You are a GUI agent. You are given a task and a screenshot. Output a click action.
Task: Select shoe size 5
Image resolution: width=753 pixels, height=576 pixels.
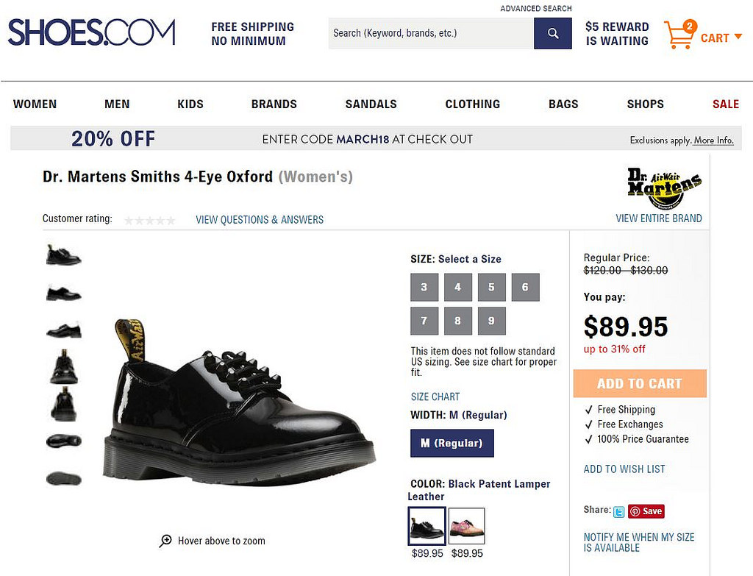click(491, 287)
